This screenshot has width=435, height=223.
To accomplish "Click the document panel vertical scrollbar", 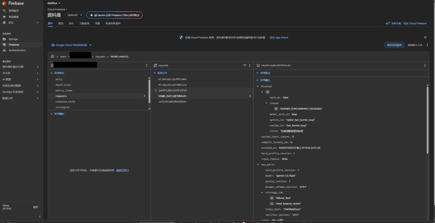I will click(427, 119).
